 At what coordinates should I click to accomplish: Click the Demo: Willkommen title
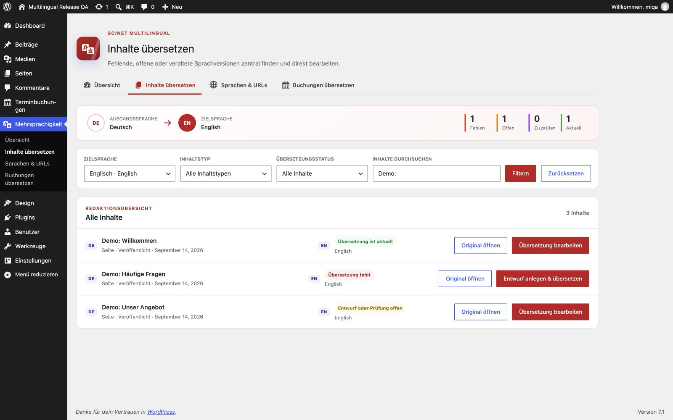point(129,241)
